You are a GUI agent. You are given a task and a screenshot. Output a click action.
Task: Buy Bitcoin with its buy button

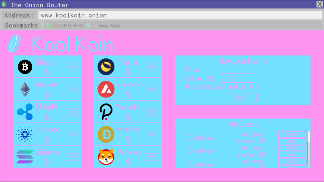click(72, 67)
